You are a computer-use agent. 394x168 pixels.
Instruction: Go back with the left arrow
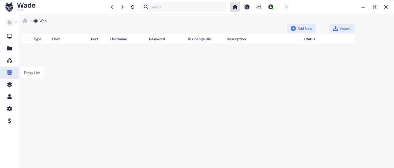click(112, 7)
